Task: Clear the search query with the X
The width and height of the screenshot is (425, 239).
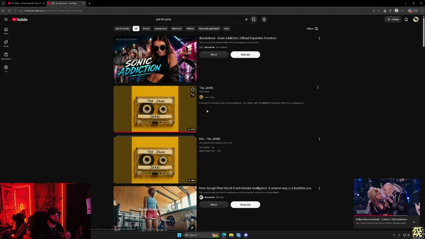Action: (x=246, y=19)
